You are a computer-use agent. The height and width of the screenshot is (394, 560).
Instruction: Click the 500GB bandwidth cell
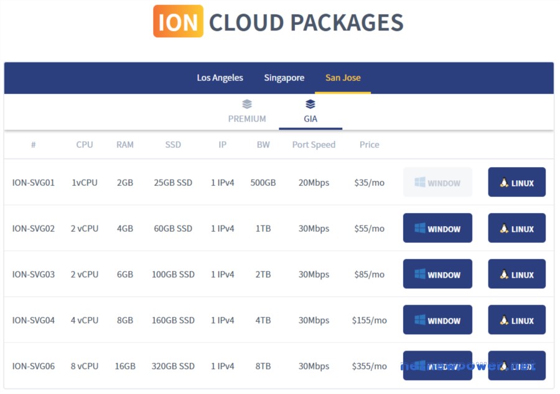pos(263,183)
